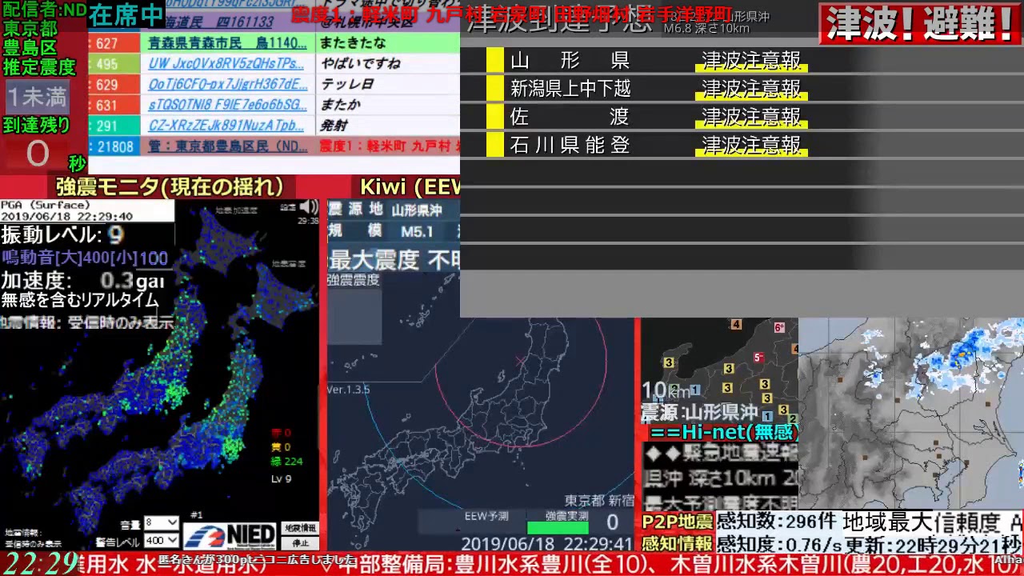
Task: Select comment text やばいですね
Action: click(360, 63)
